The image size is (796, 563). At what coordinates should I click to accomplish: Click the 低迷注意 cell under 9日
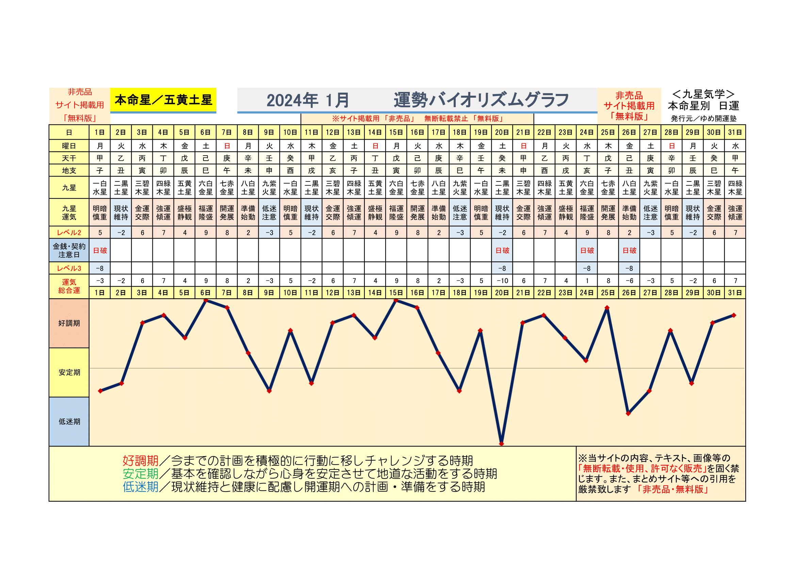click(x=269, y=213)
